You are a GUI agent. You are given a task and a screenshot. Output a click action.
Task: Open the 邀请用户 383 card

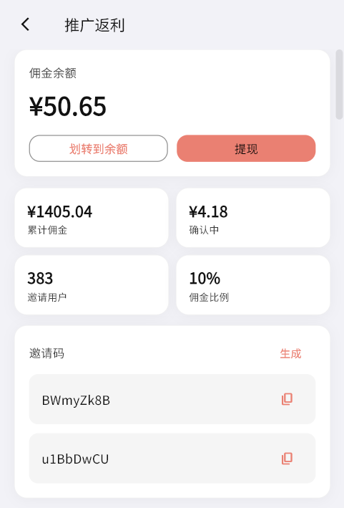(x=92, y=284)
